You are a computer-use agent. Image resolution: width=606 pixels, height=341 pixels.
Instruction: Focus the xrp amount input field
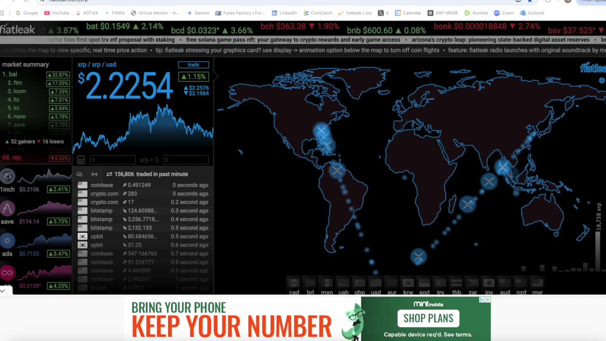pos(112,160)
